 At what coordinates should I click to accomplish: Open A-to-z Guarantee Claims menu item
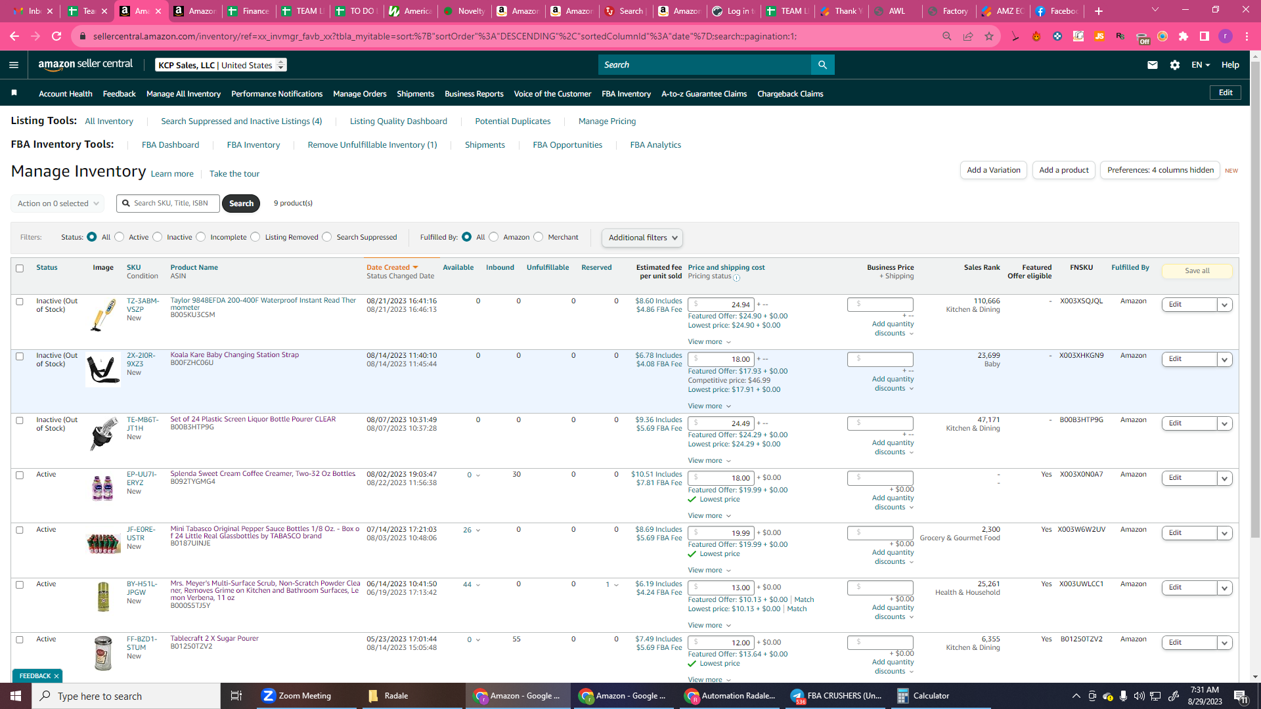point(704,94)
